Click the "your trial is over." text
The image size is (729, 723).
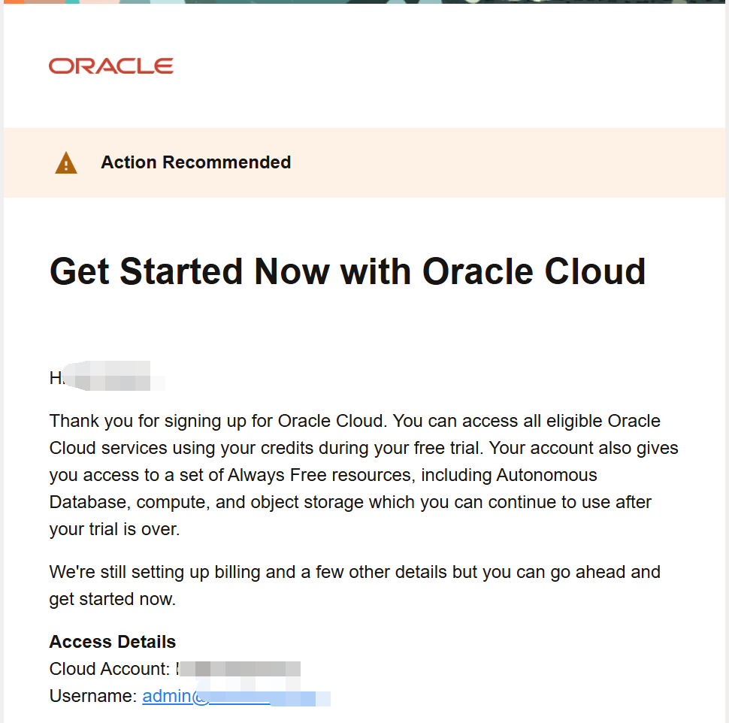click(114, 530)
